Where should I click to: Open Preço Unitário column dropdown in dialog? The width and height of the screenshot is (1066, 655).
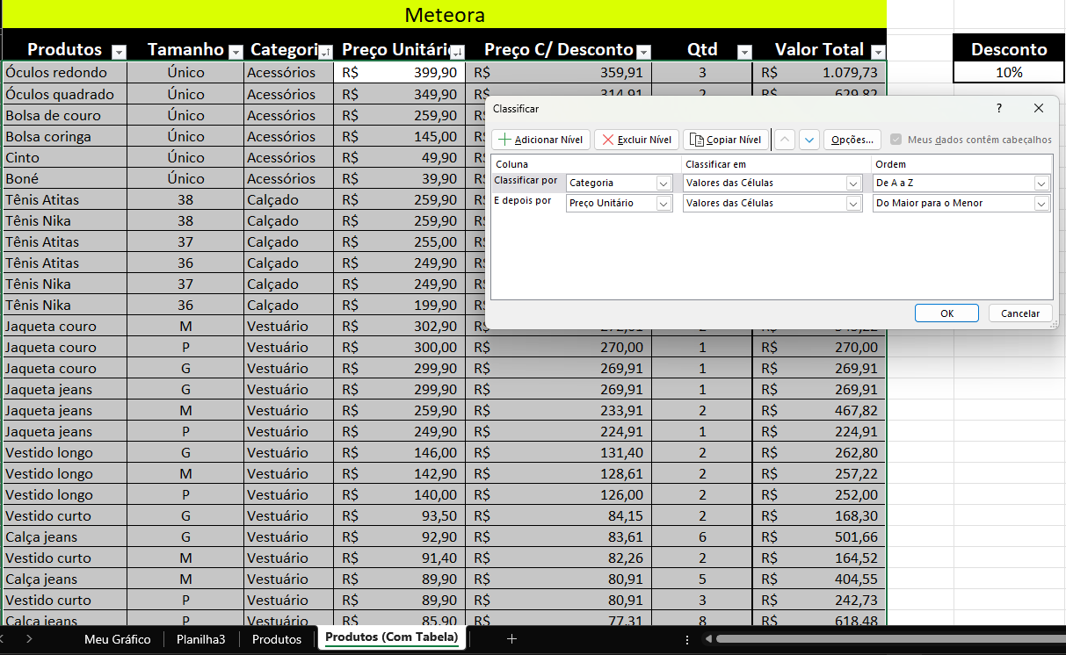tap(664, 204)
